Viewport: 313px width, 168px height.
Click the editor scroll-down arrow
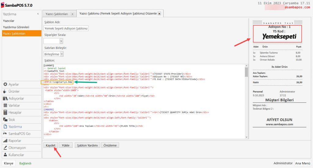point(246,137)
